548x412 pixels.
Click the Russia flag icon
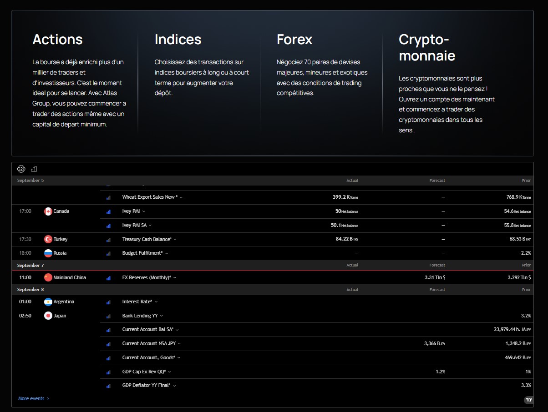tap(48, 253)
